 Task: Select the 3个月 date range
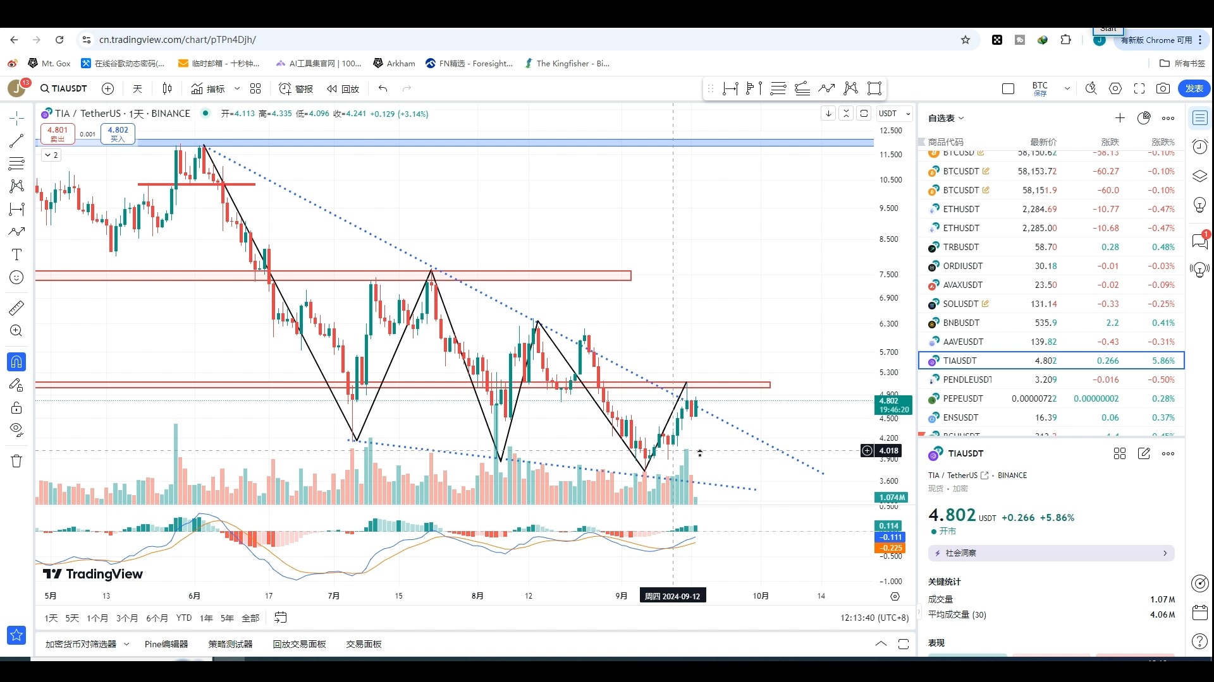point(126,618)
